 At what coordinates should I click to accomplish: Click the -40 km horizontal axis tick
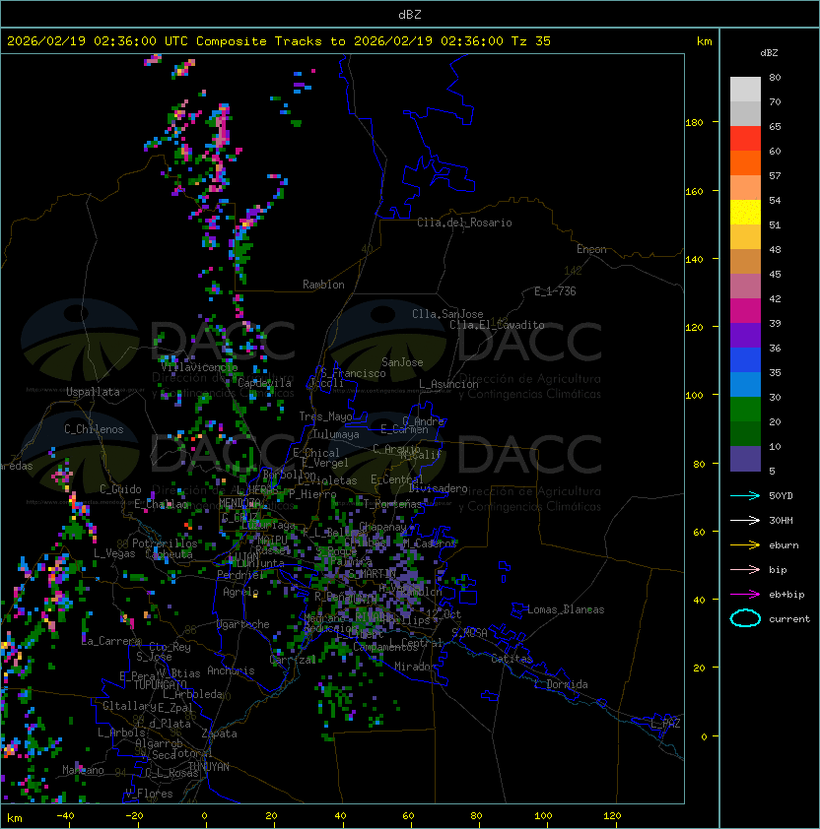pyautogui.click(x=65, y=816)
